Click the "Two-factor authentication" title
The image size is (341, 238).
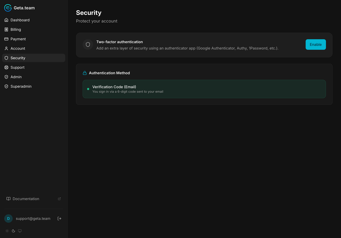tap(120, 42)
